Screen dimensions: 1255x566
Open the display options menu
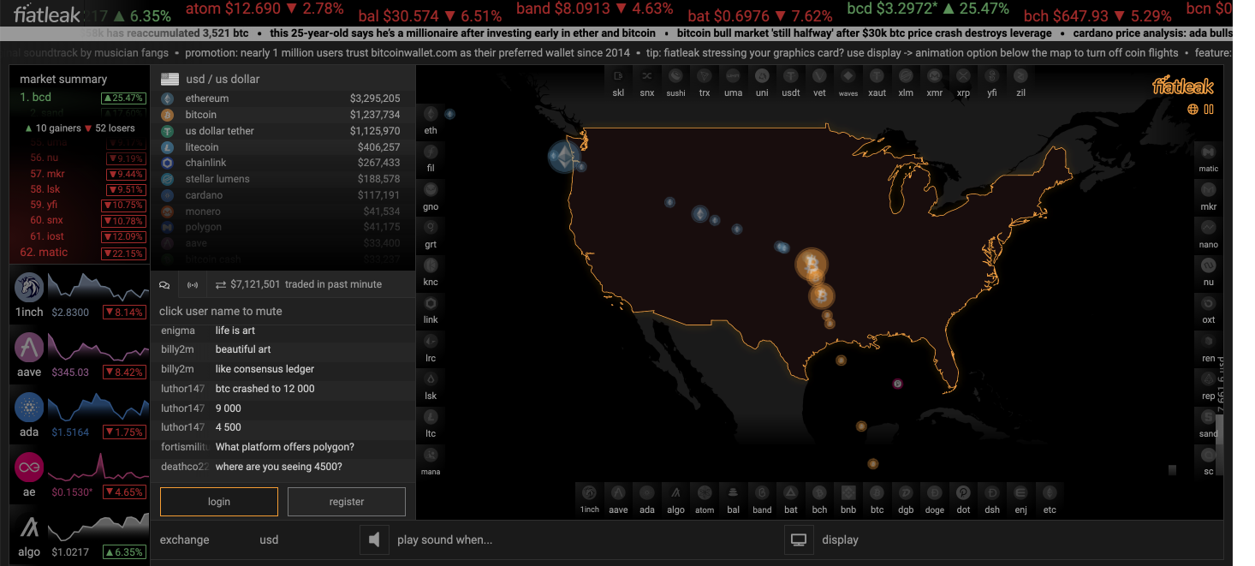(x=840, y=539)
